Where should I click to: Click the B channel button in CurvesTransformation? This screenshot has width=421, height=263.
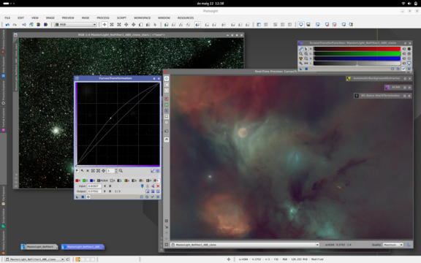(x=92, y=180)
